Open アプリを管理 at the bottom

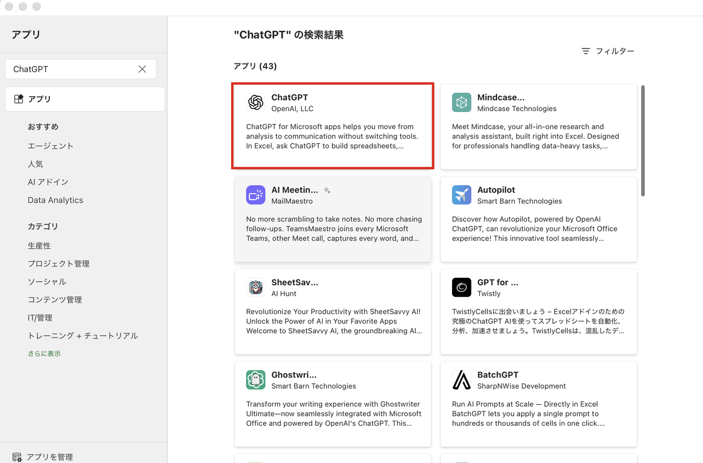[43, 457]
